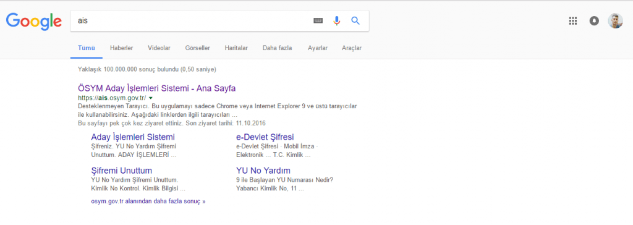Click 'Şifreniz. YU No Yardım Şifremi' snippet
Viewport: 633px width, 225px height.
(134, 146)
